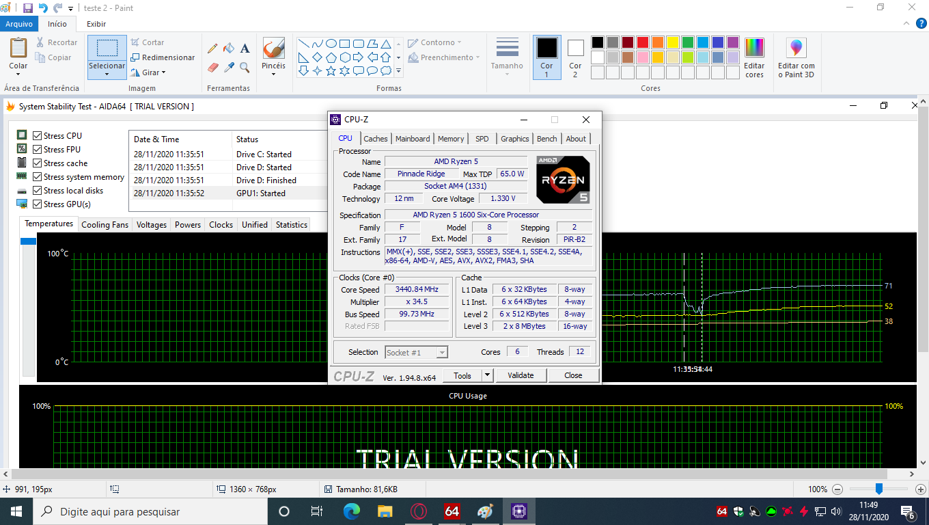Screen dimensions: 929x525
Task: Open the CPU-Z Tools dropdown arrow
Action: point(487,375)
